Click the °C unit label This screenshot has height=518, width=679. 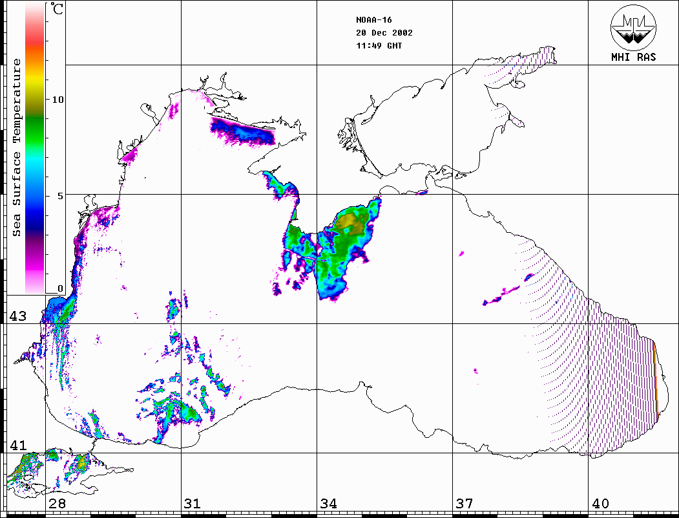click(x=57, y=8)
